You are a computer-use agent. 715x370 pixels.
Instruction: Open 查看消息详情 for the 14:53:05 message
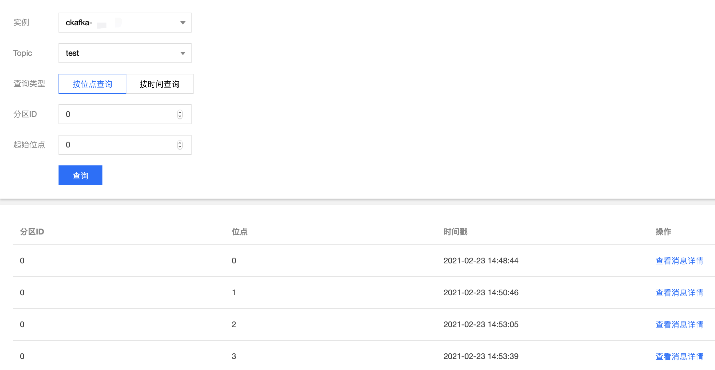coord(679,324)
